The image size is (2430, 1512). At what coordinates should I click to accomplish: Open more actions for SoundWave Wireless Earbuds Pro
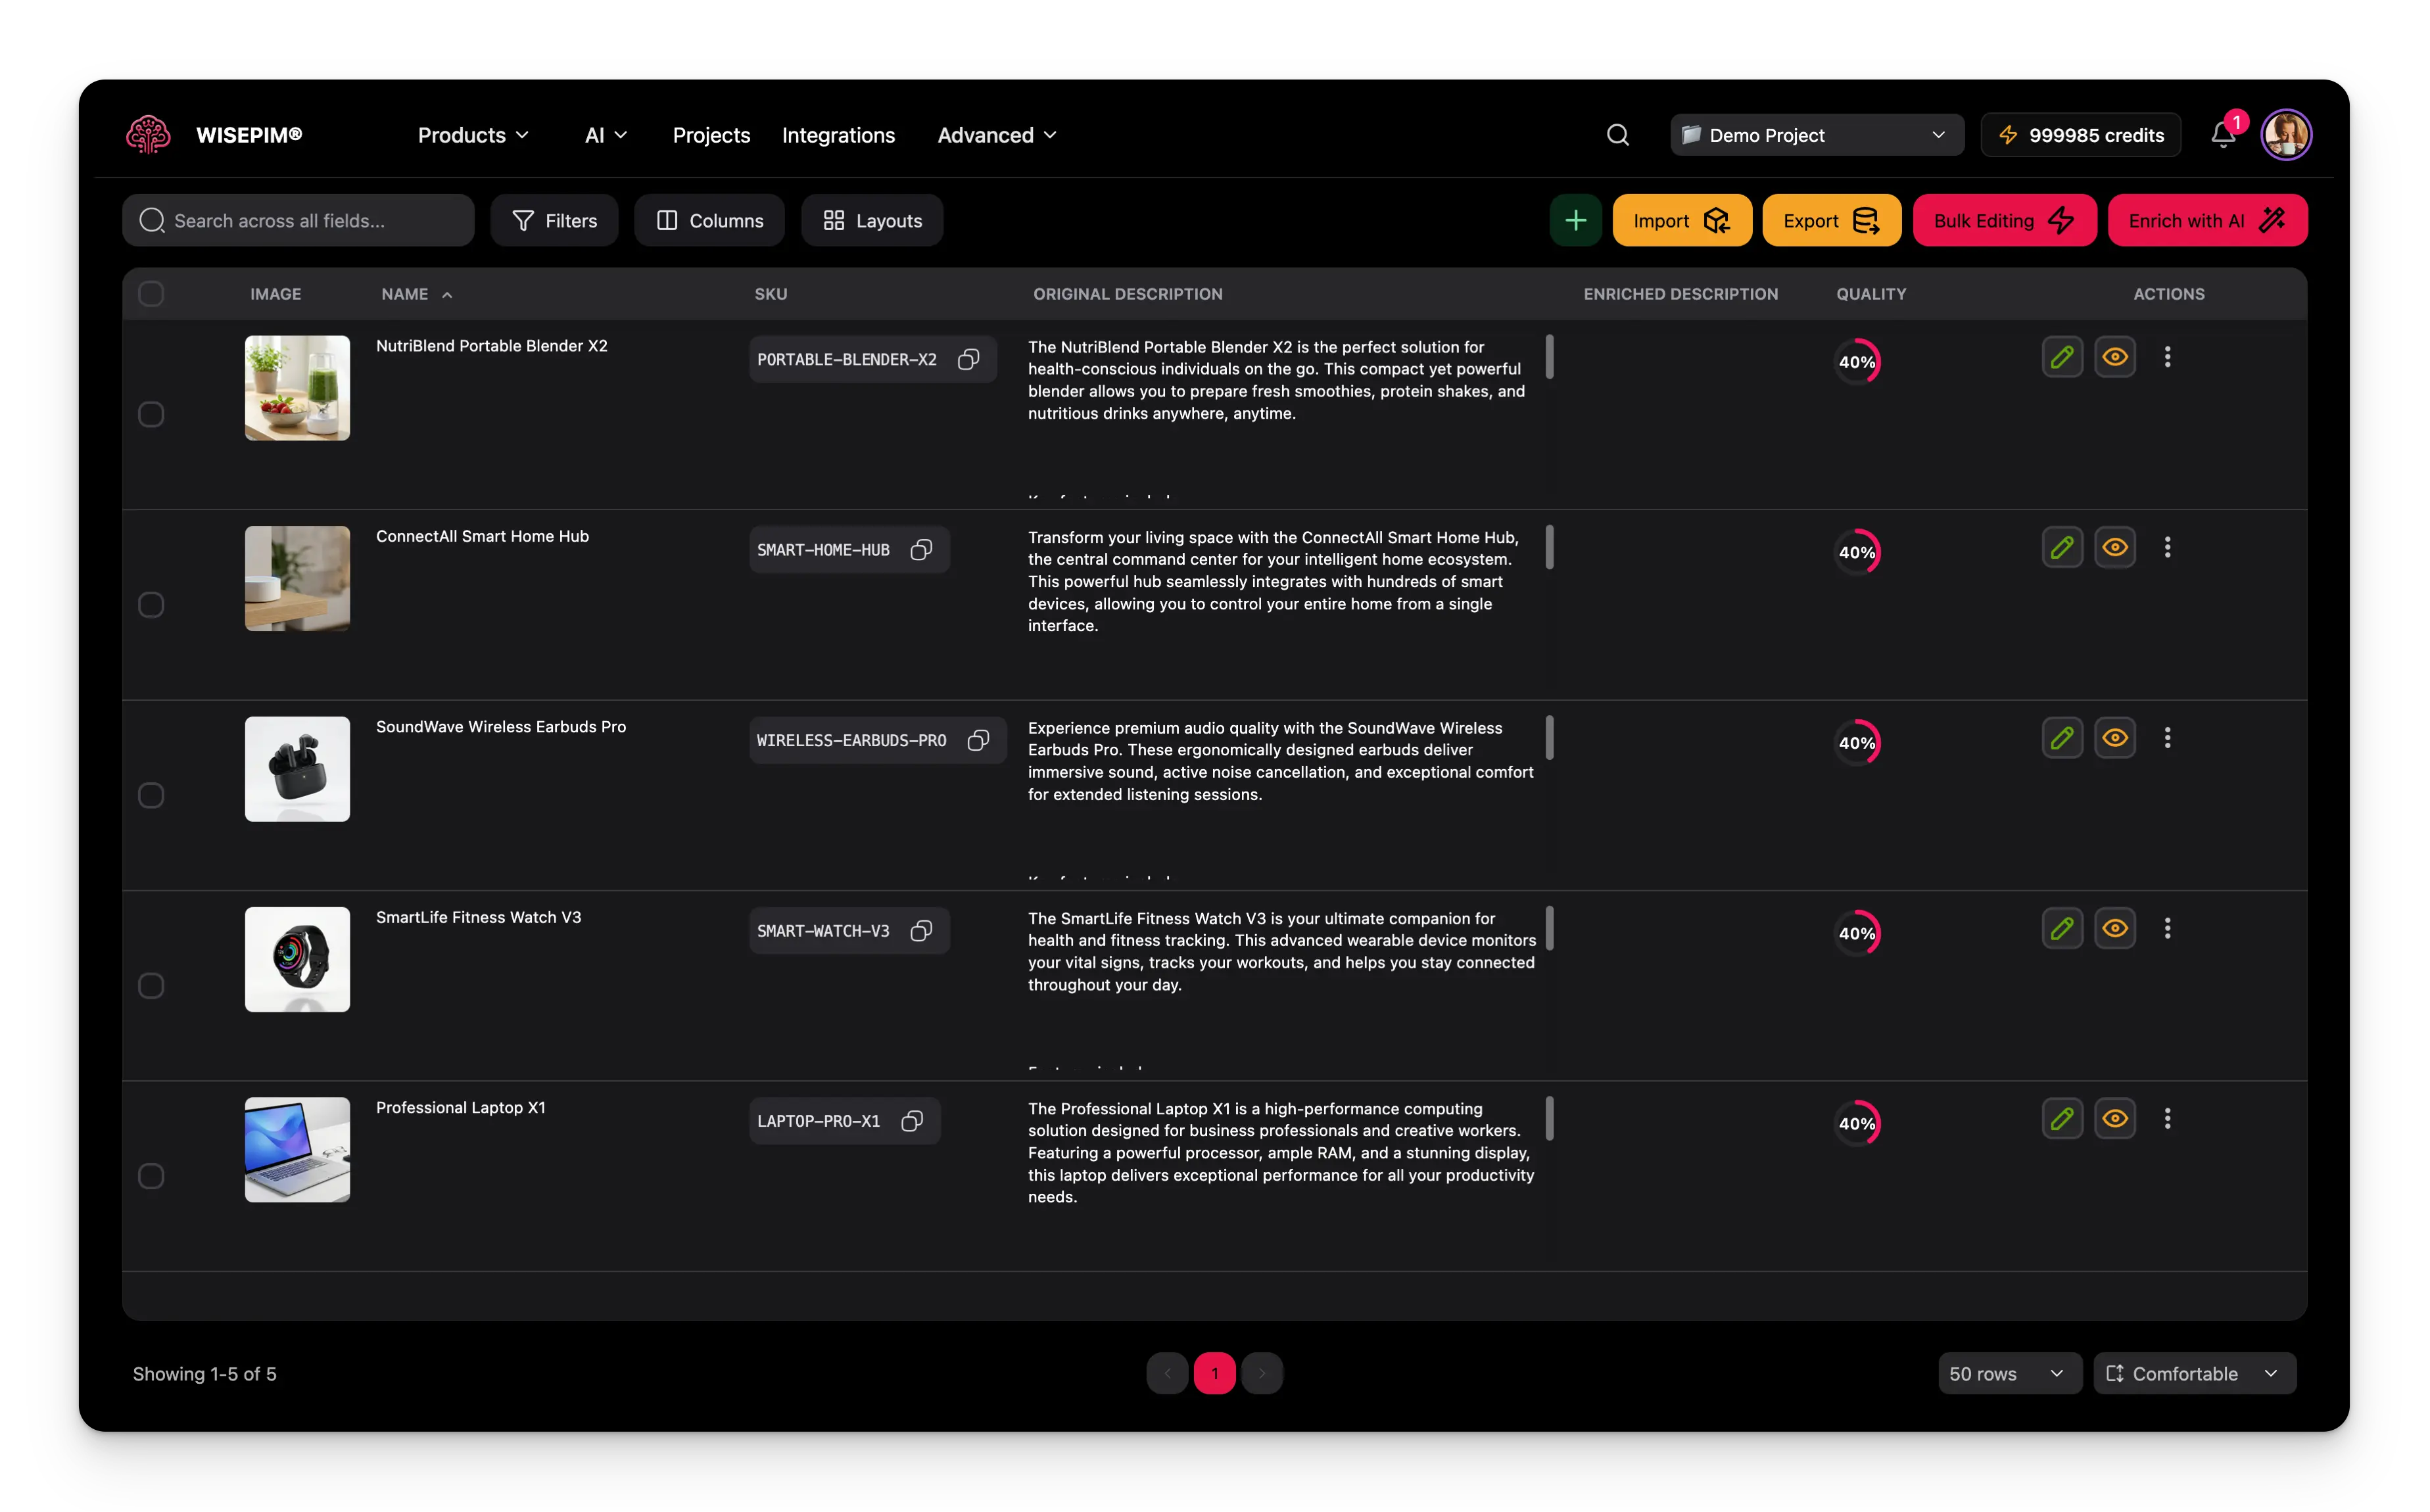[x=2168, y=737]
